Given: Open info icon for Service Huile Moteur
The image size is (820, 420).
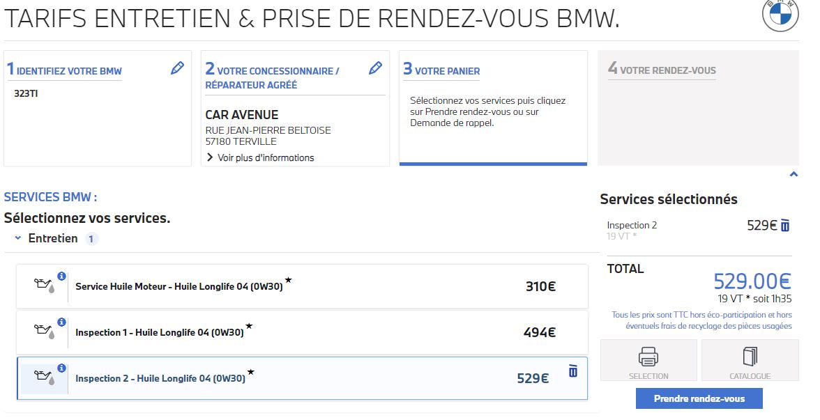Looking at the screenshot, I should point(61,277).
